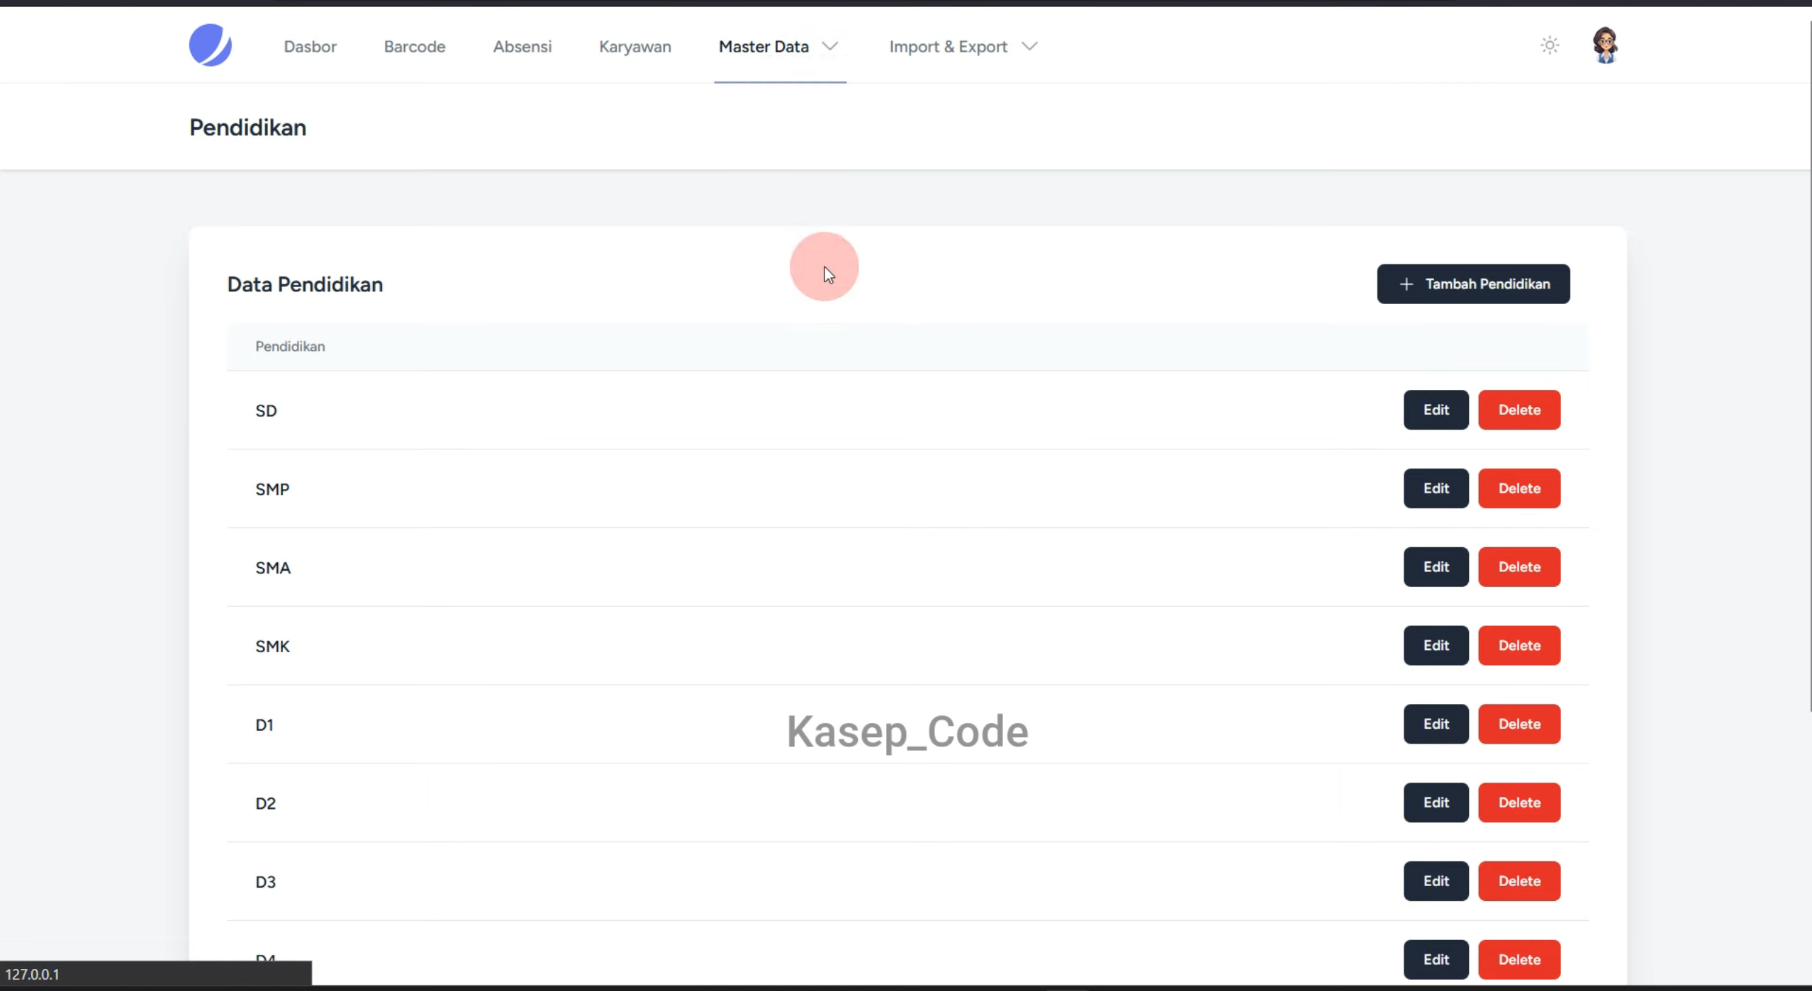Select the SMA cell text

pyautogui.click(x=273, y=569)
